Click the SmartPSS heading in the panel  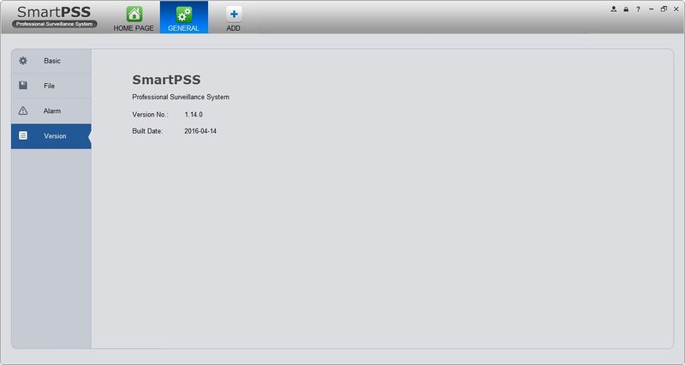coord(166,80)
